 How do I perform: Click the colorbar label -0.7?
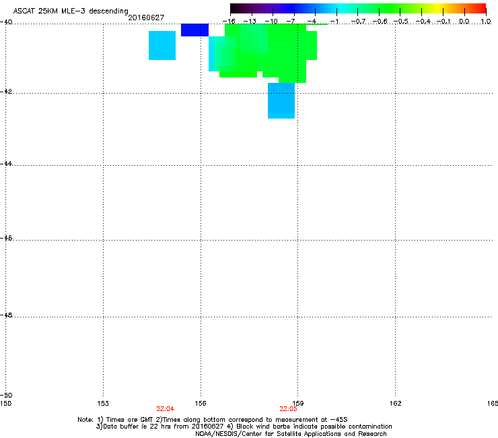pyautogui.click(x=358, y=22)
